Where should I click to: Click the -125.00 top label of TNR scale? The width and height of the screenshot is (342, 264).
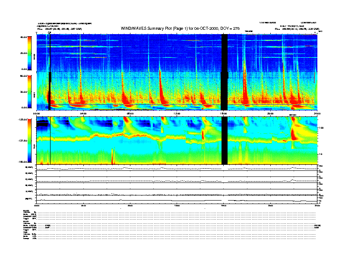(22, 119)
